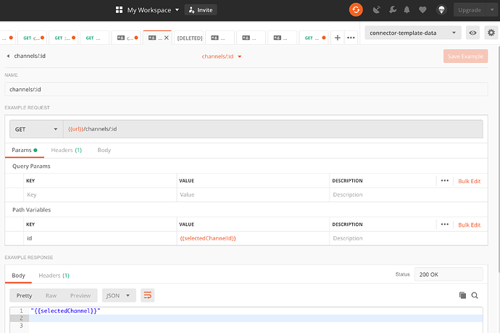The width and height of the screenshot is (500, 333).
Task: Switch to request Params tab
Action: (25, 150)
